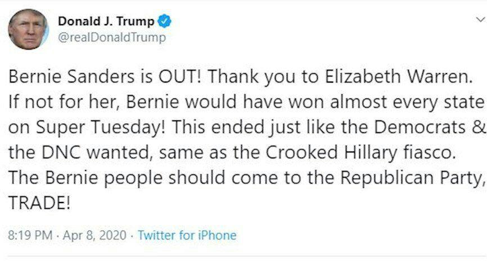487x261 pixels.
Task: Open the tweet options chevron menu
Action: coord(480,20)
